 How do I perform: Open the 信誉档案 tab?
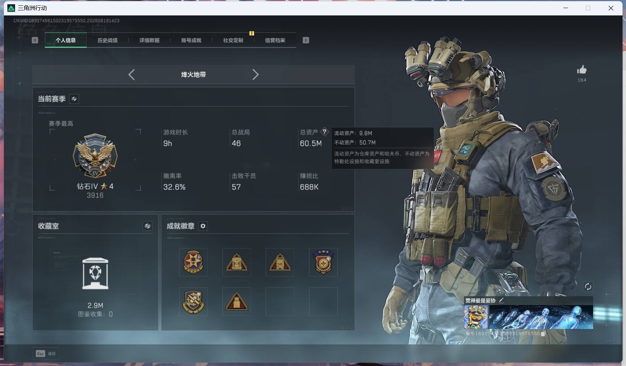[x=275, y=40]
